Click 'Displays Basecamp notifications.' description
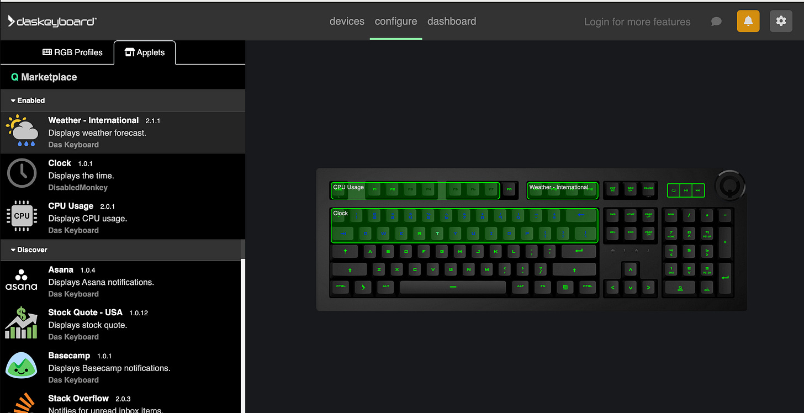This screenshot has width=804, height=413. click(x=109, y=368)
